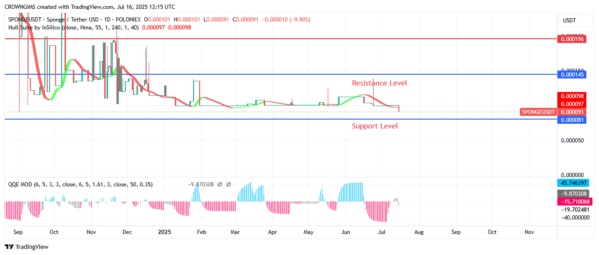Click the change value −0.000010 (−9.90%)
The width and height of the screenshot is (599, 255).
coord(286,20)
